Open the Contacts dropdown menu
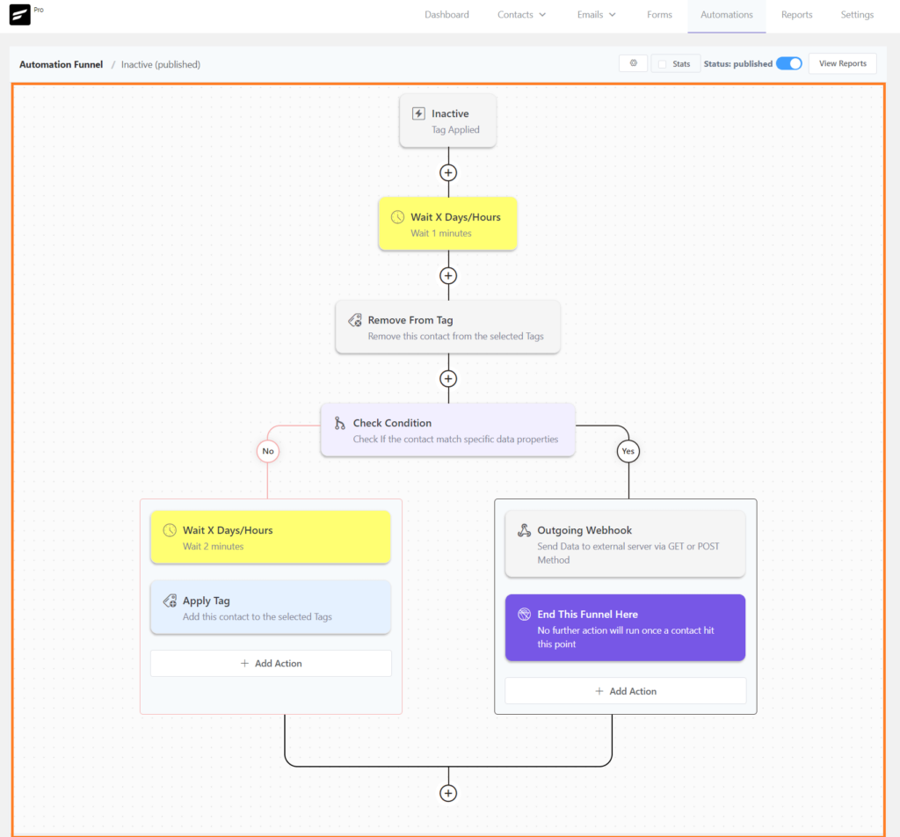The width and height of the screenshot is (900, 837). 521,15
